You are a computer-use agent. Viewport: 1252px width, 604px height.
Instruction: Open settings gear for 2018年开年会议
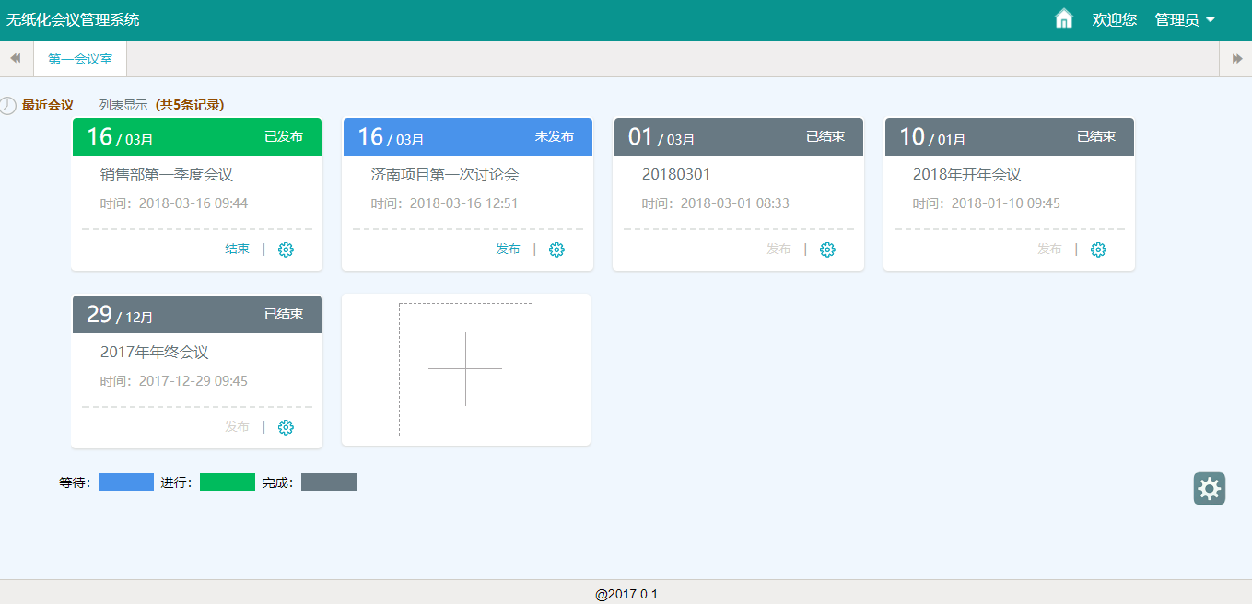point(1098,250)
